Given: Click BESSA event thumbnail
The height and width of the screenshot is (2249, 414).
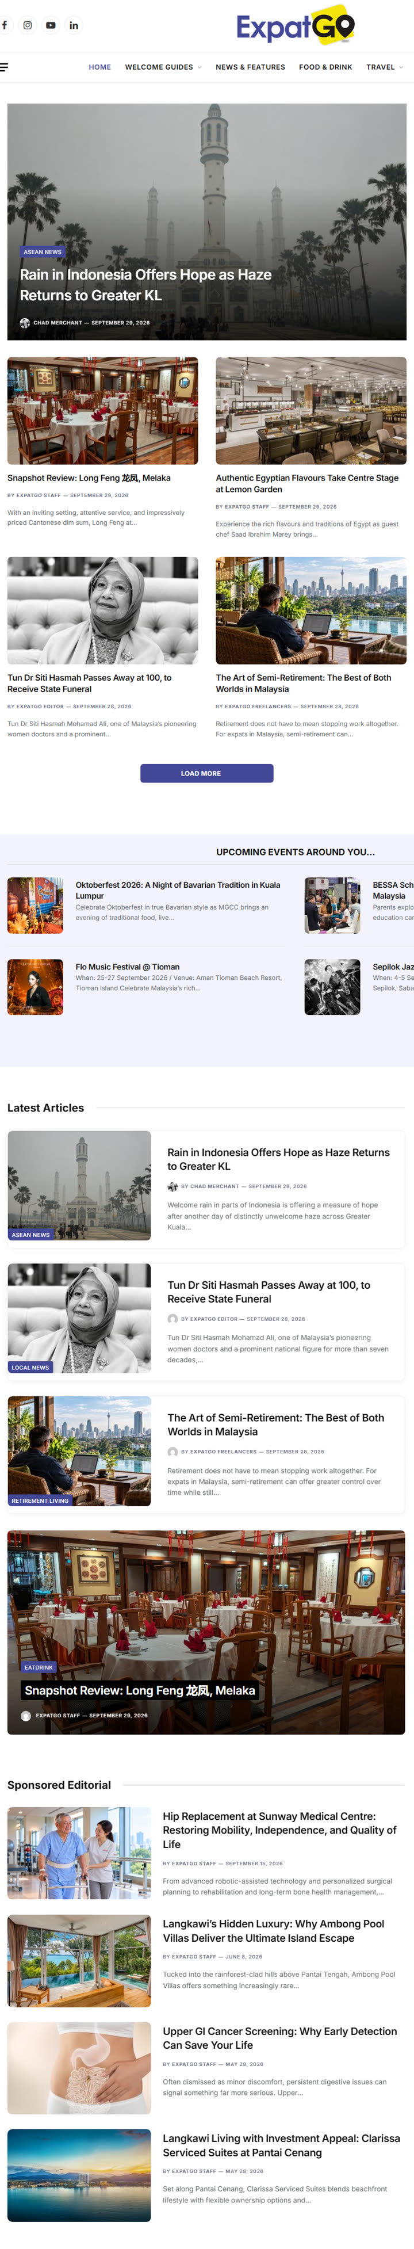Looking at the screenshot, I should 332,906.
